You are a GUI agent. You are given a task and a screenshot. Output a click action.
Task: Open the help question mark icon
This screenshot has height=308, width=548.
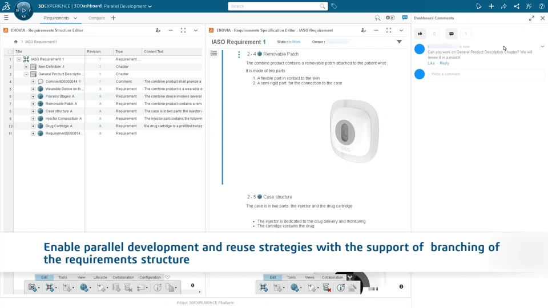(x=541, y=6)
